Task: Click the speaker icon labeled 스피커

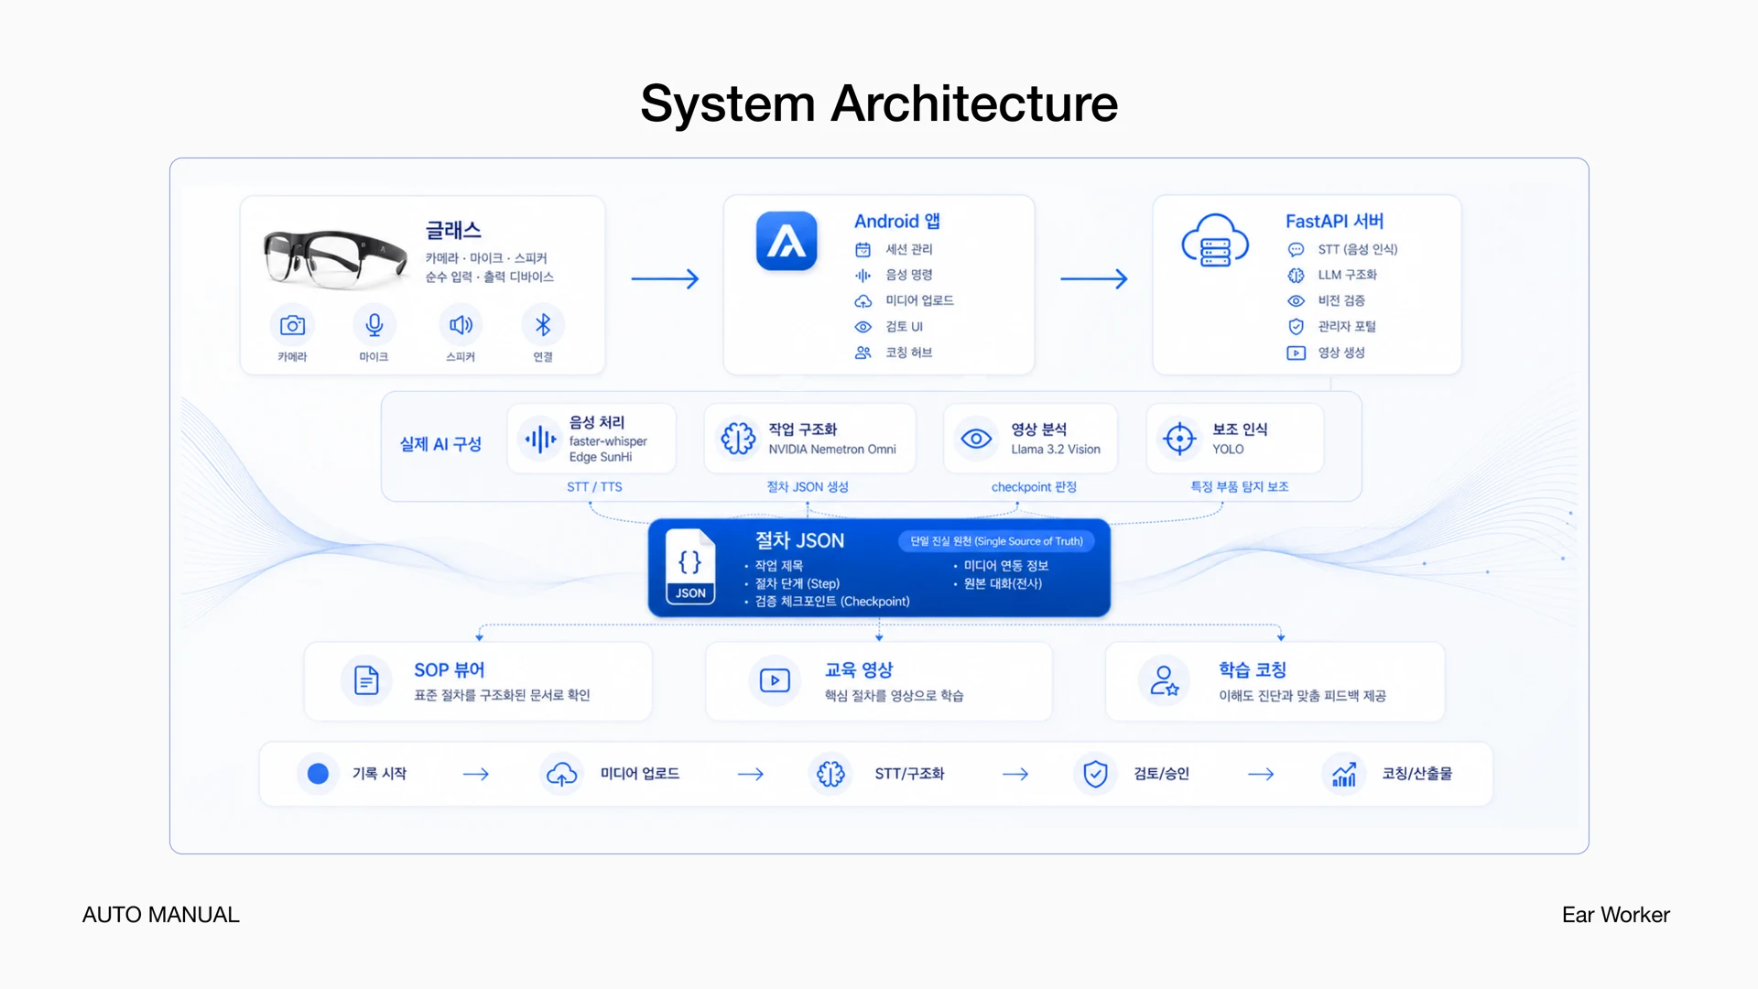Action: pos(461,325)
